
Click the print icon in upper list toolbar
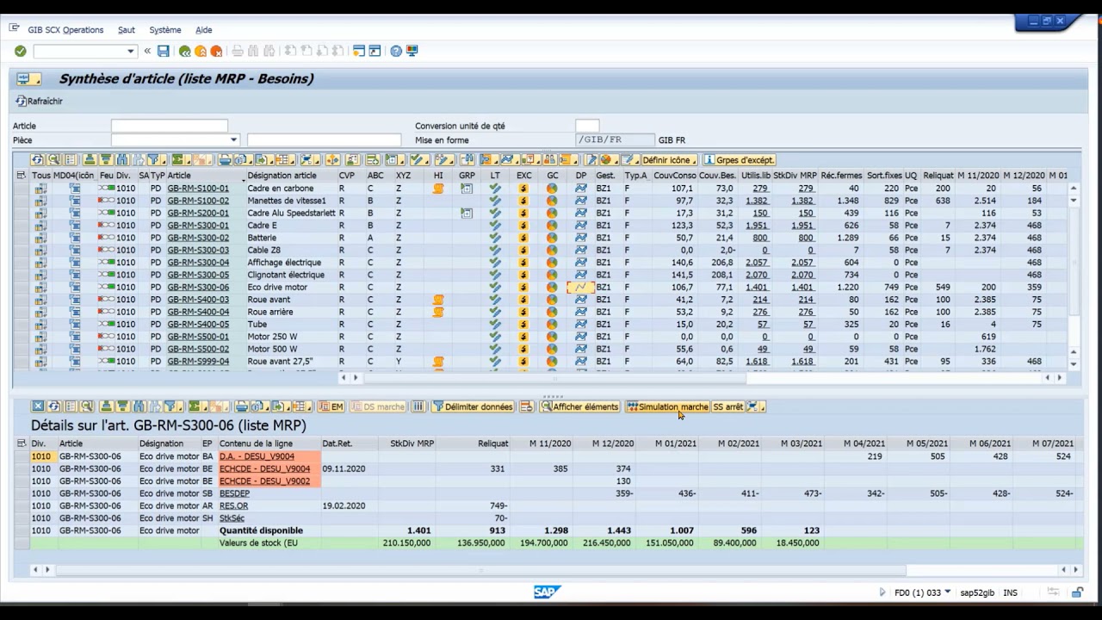pos(225,160)
